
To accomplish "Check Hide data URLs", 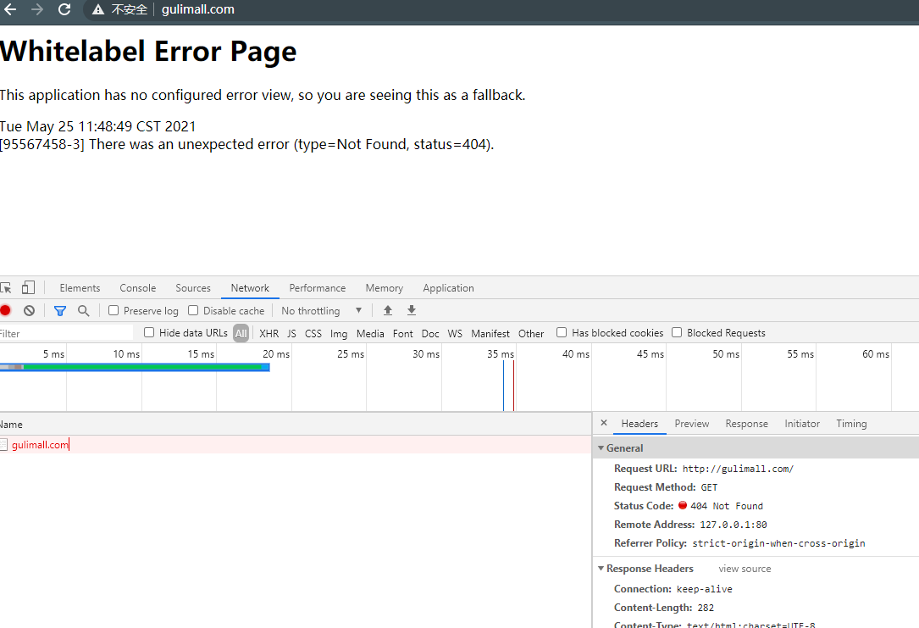I will [x=149, y=332].
